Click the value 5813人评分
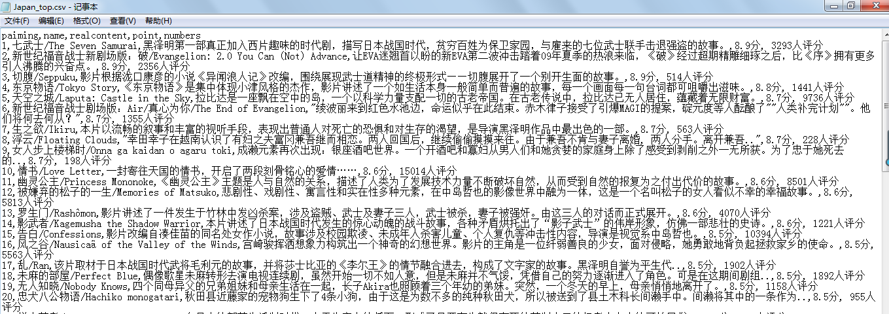Viewport: 889px width, 314px height. pos(27,203)
